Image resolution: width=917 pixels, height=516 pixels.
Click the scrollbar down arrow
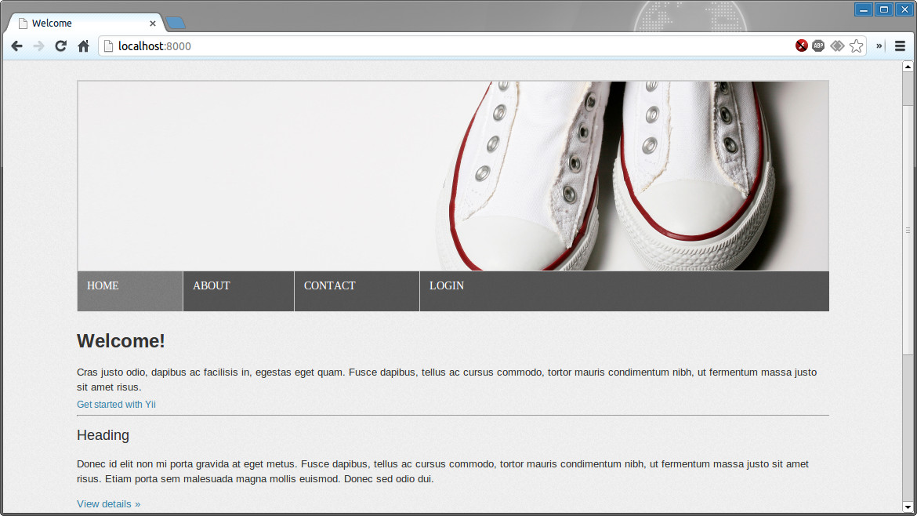tap(908, 506)
